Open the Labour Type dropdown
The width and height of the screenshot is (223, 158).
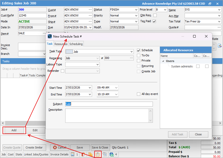[97, 65]
